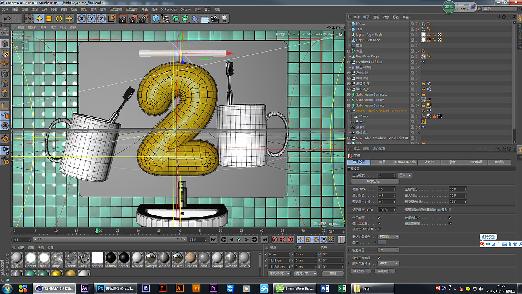Add a Cube primitive object
522x294 pixels.
click(x=155, y=18)
